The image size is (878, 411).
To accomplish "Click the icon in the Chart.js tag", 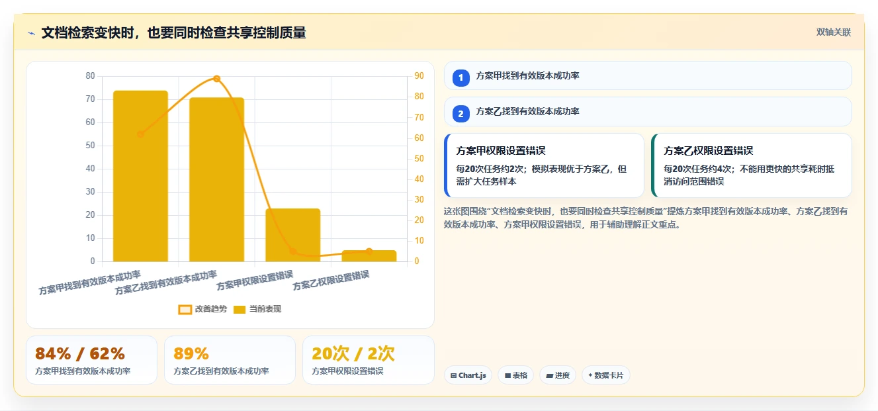I will (x=453, y=376).
